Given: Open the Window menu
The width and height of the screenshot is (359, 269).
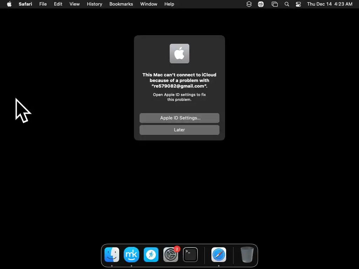Looking at the screenshot, I should tap(149, 4).
